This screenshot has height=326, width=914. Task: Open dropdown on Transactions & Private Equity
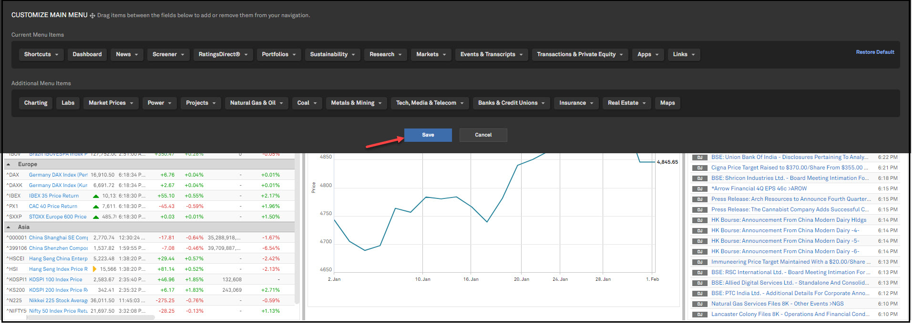(621, 55)
